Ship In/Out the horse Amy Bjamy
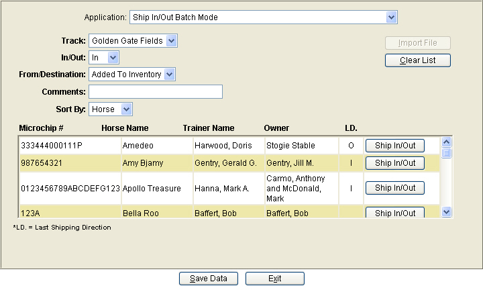The image size is (483, 290). 395,163
